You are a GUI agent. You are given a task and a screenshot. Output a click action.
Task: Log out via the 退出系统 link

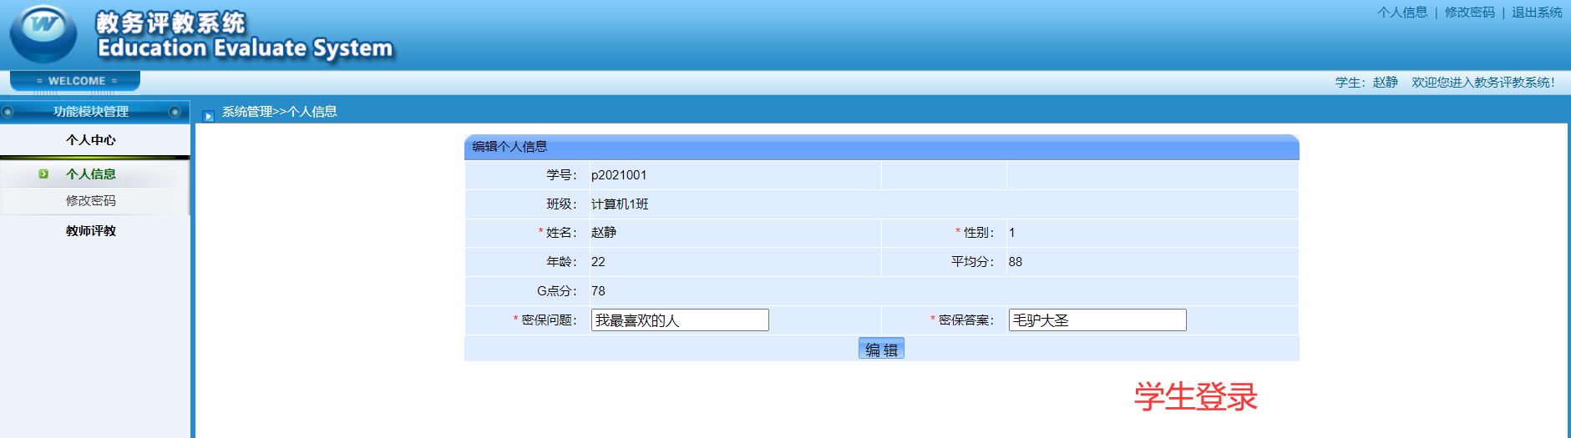(x=1536, y=13)
